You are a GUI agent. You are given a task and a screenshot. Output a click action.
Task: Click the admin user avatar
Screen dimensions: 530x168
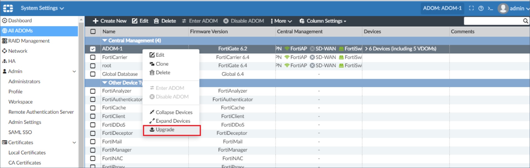tap(503, 8)
